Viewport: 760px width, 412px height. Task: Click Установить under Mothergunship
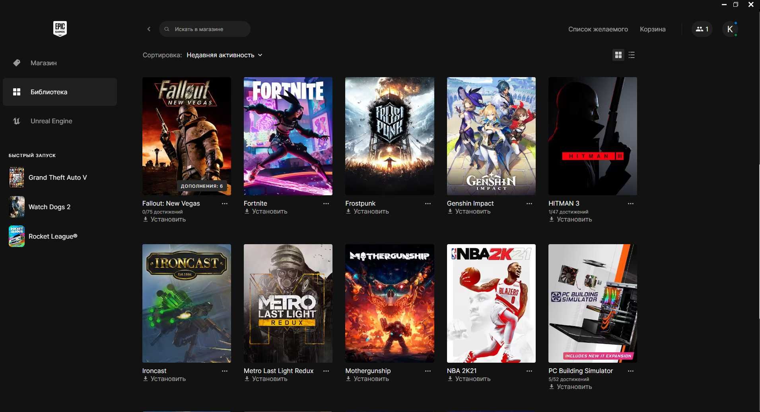(x=367, y=379)
